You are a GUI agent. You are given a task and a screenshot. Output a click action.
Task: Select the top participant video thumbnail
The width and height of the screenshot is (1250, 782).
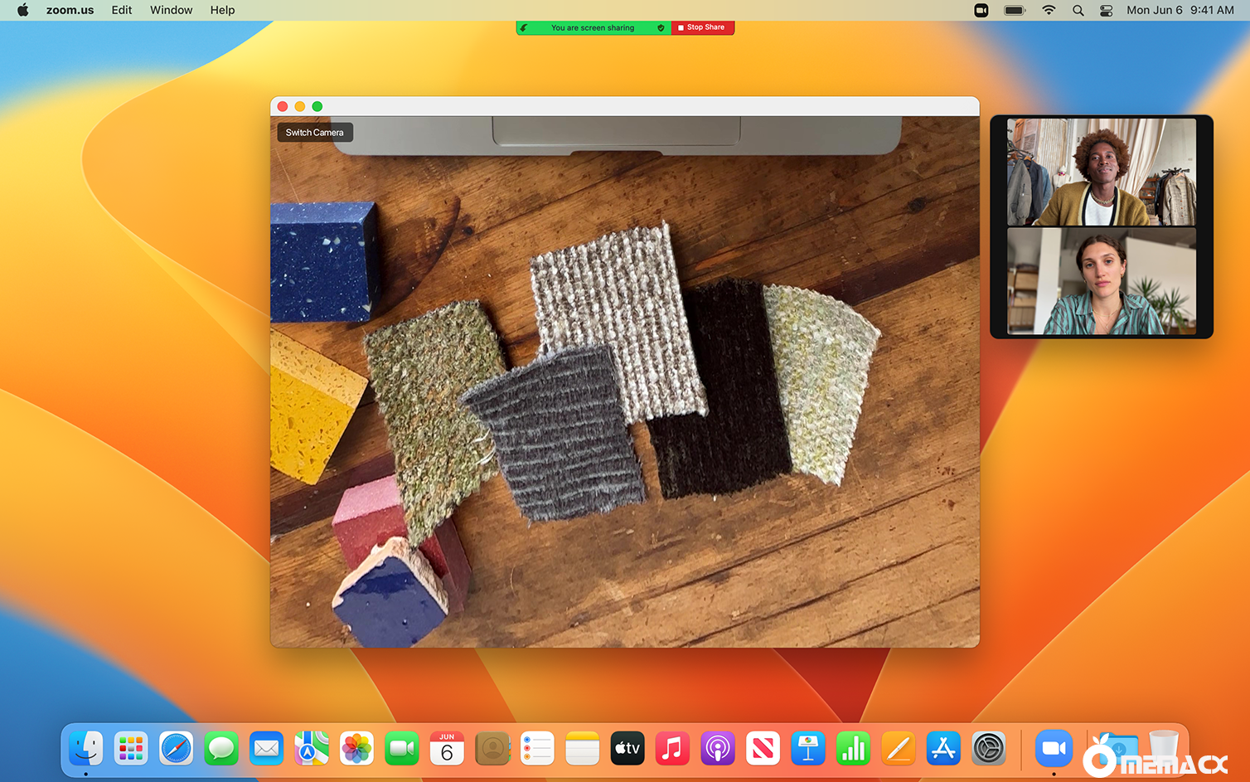coord(1101,172)
